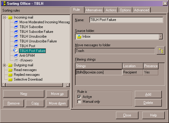Click the Anti-SPAM rule icon
This screenshot has height=123, width=169.
[16, 56]
